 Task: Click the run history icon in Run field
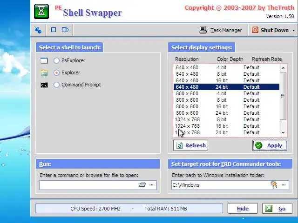coord(142,185)
